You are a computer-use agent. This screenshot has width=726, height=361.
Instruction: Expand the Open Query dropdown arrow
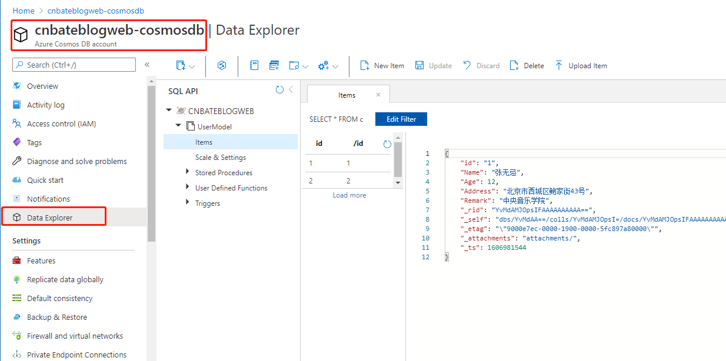click(x=305, y=66)
